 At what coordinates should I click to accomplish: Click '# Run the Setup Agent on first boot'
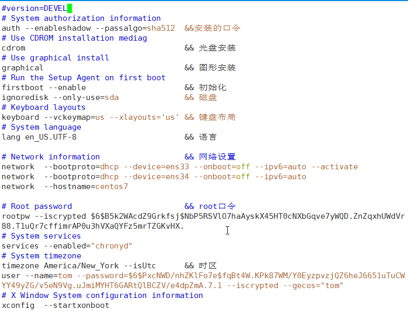(x=83, y=78)
